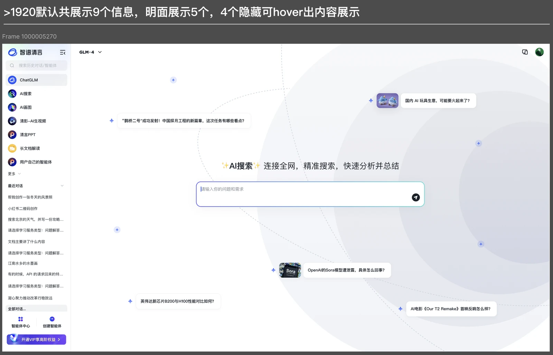
Task: Click the 智谱清言 logo icon
Action: point(12,52)
